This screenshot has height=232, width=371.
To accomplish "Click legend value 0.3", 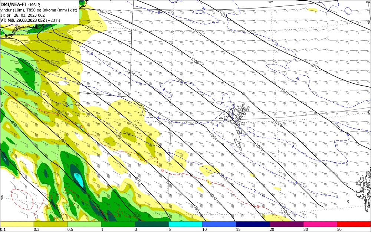I will tap(36, 229).
